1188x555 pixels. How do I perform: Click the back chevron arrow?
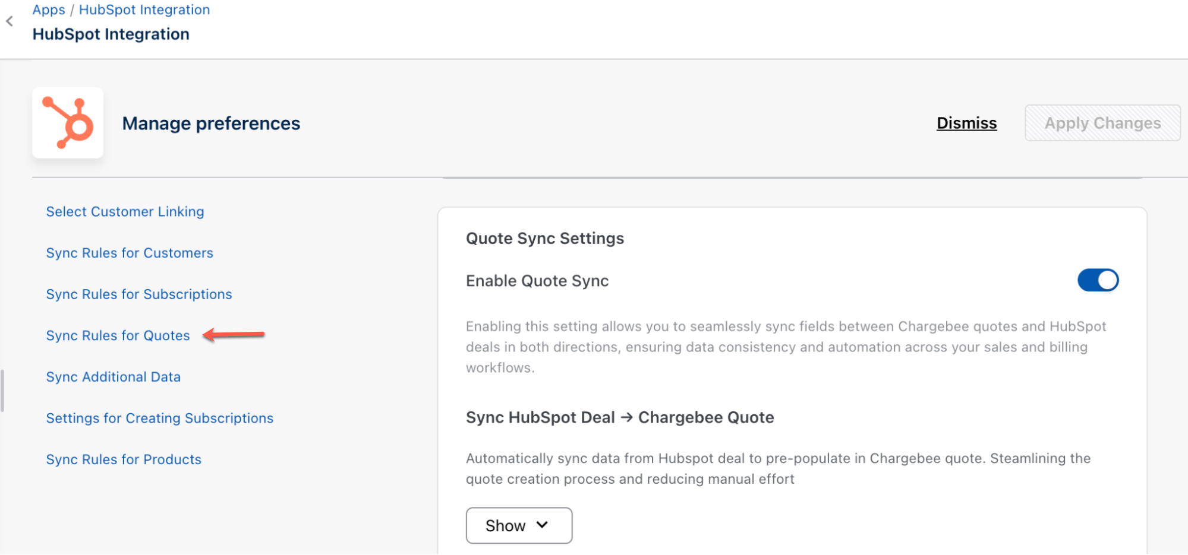point(10,21)
